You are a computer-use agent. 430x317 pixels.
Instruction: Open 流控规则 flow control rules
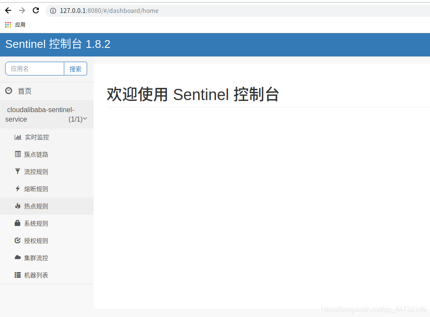36,171
